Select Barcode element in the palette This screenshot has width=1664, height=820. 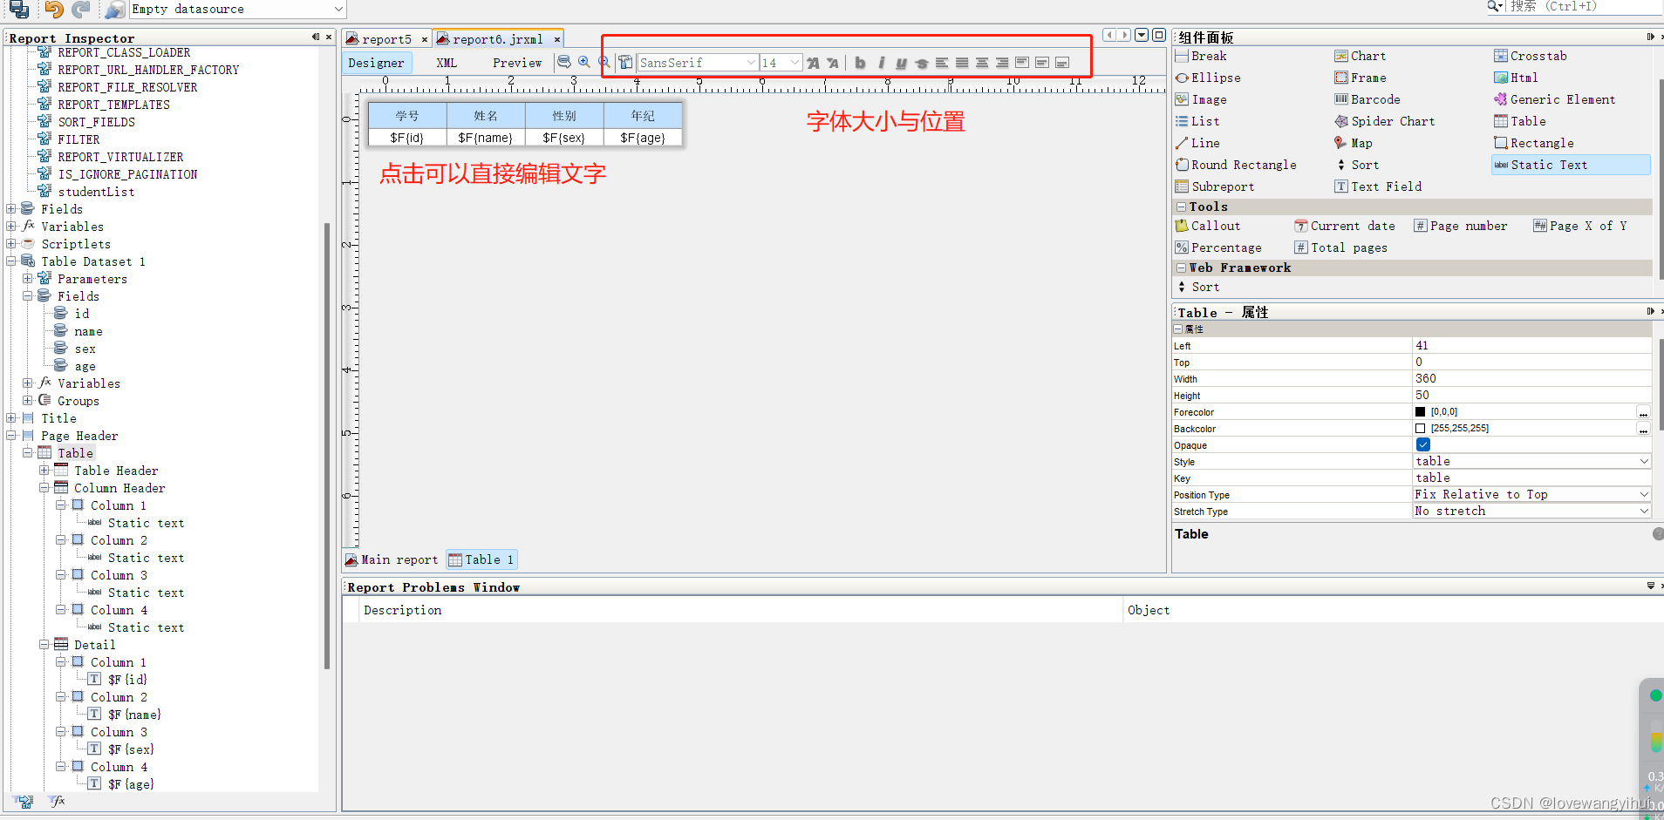(1367, 99)
